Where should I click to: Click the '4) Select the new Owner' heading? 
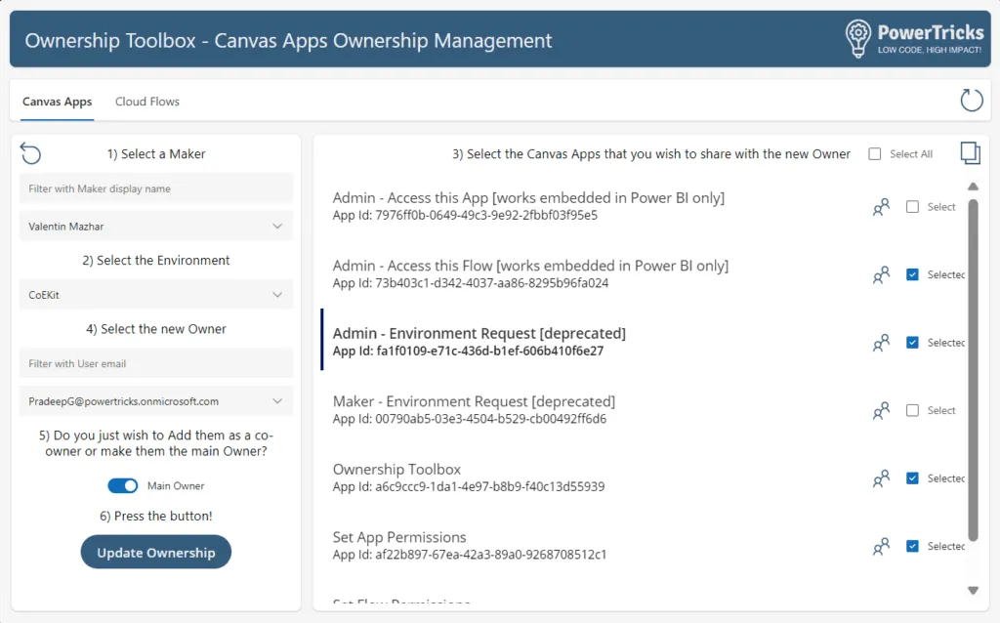[x=156, y=329]
